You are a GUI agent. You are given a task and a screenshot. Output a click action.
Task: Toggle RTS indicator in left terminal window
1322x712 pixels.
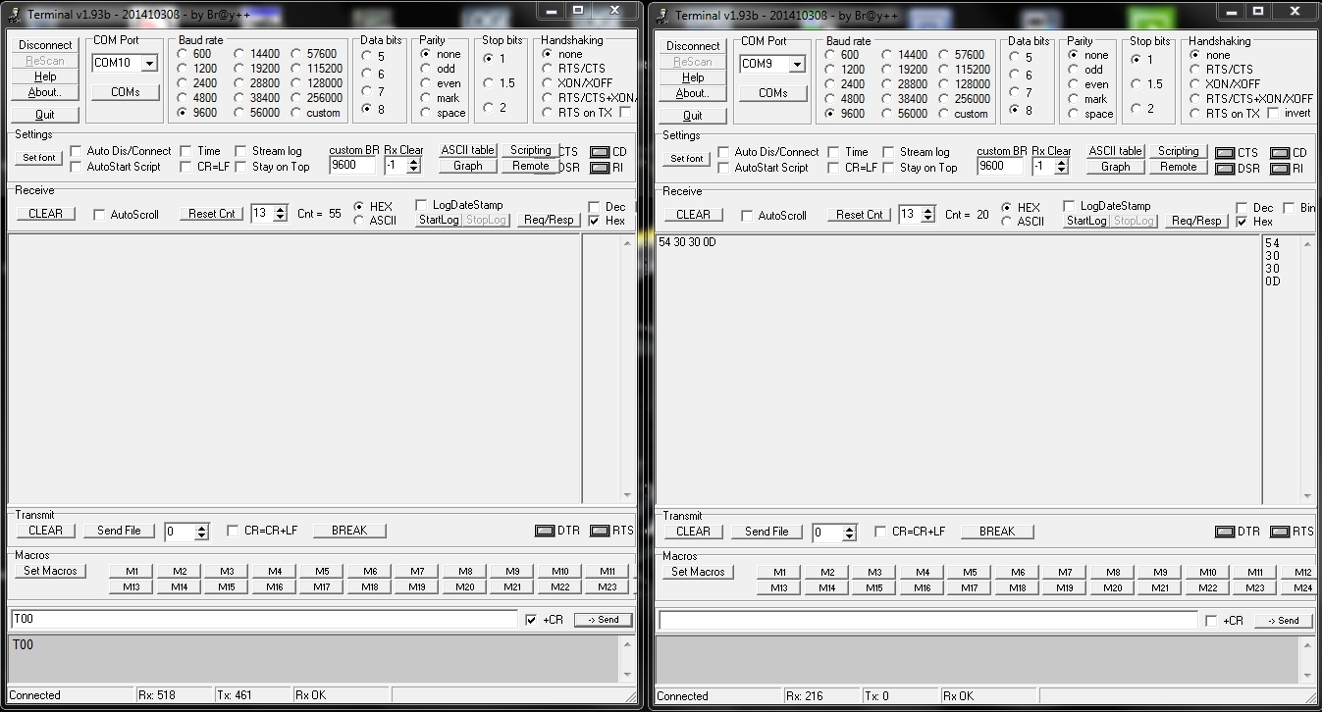(x=600, y=531)
